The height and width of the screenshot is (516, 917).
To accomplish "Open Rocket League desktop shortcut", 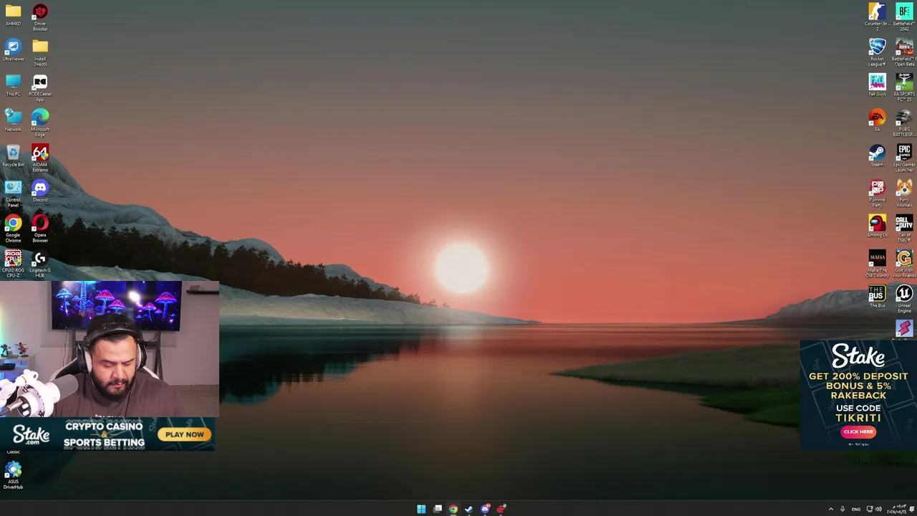I will coord(877,52).
